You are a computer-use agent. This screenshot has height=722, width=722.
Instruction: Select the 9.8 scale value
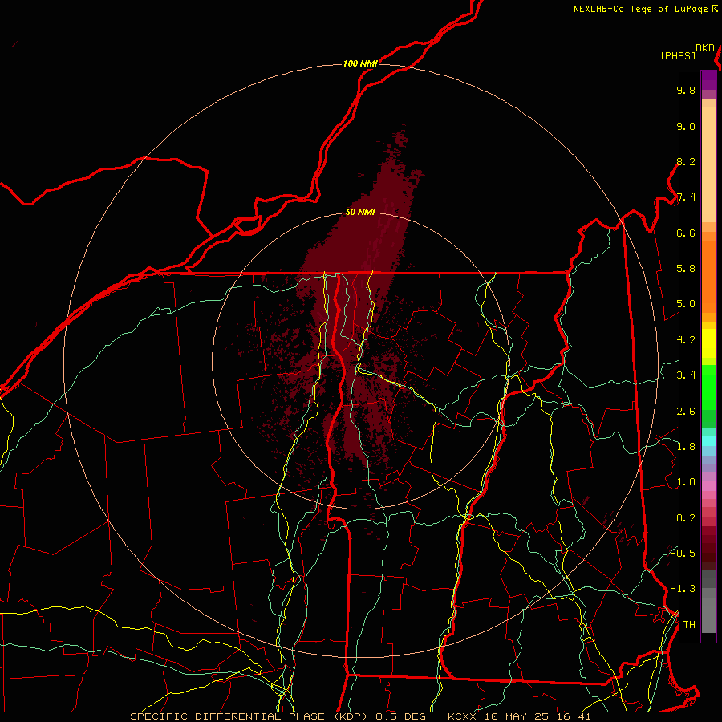(x=686, y=90)
